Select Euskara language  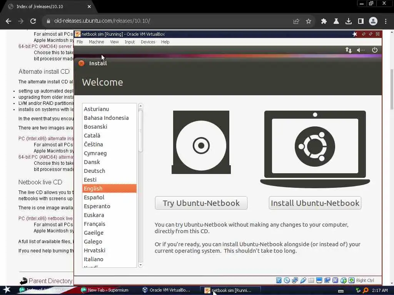109,215
